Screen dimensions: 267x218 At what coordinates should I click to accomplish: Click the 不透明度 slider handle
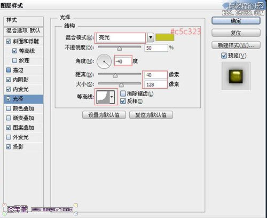[120, 49]
